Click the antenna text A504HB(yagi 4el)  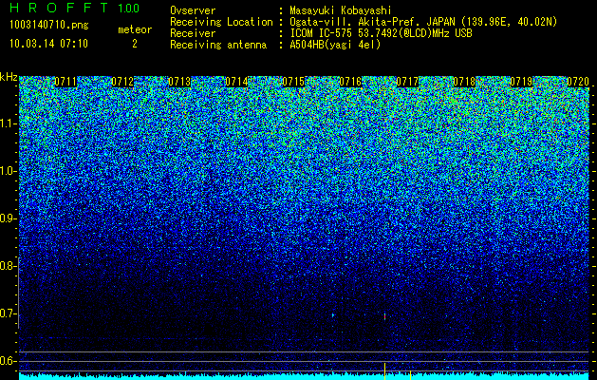(x=335, y=45)
